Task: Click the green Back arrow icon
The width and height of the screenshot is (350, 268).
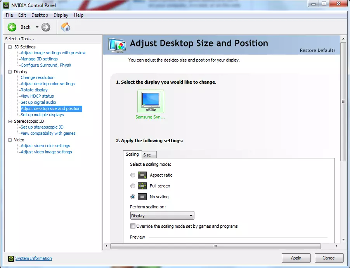Action: (x=12, y=27)
